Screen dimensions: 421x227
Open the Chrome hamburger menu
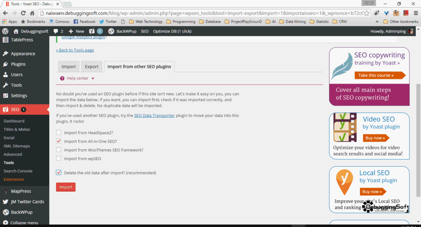tap(416, 13)
